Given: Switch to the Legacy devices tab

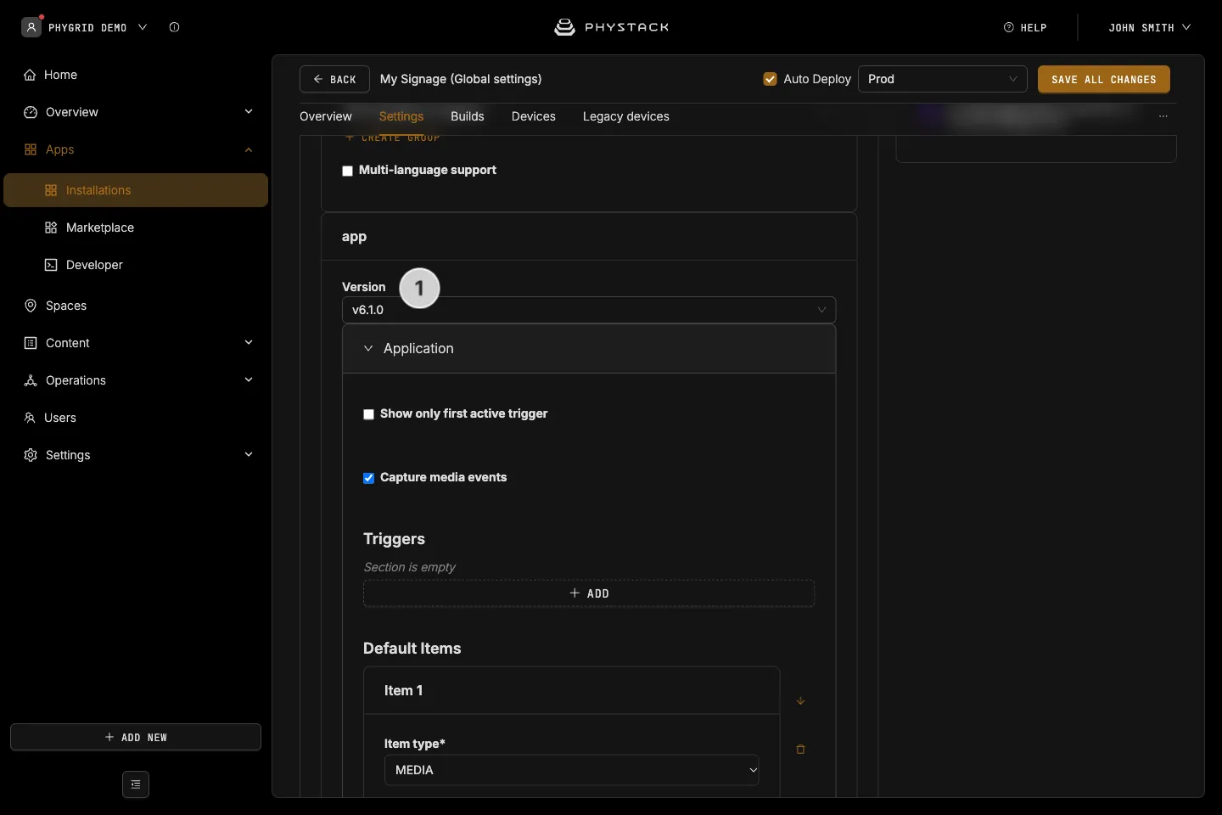Looking at the screenshot, I should point(626,116).
